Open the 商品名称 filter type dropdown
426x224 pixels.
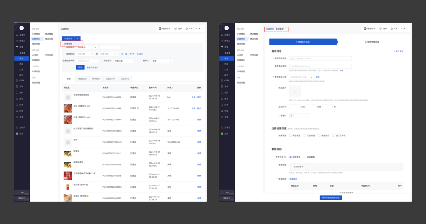[88, 48]
